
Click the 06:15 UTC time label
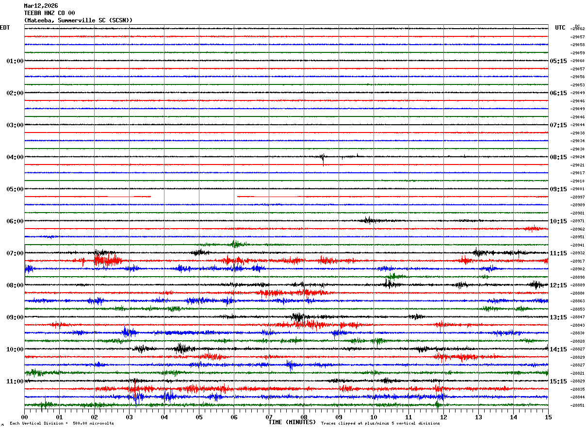(558, 93)
